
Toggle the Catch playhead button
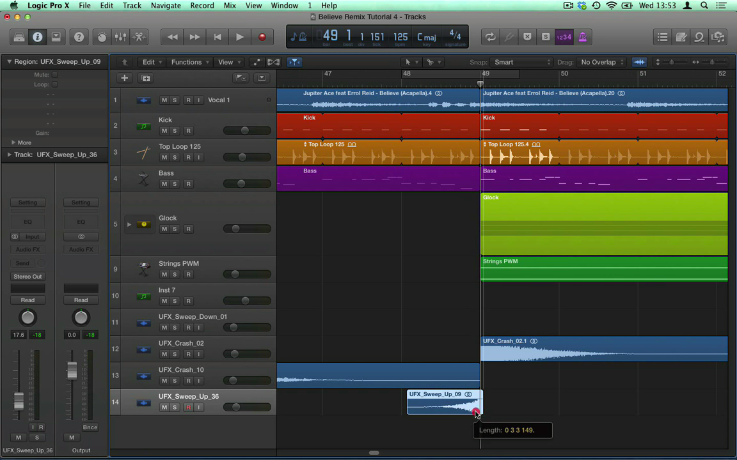294,62
